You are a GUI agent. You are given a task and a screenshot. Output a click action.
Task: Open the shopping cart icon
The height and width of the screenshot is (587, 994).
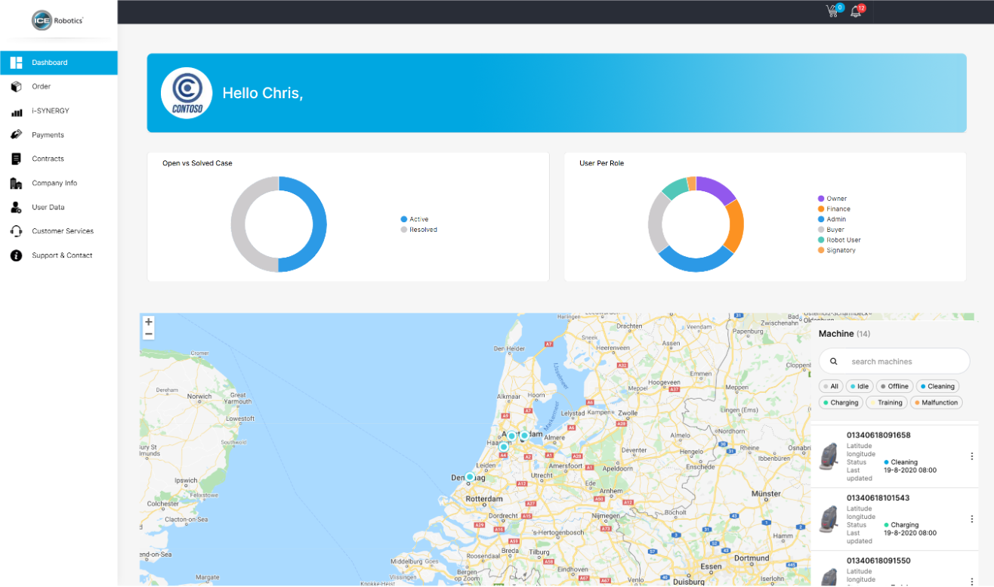pos(832,11)
